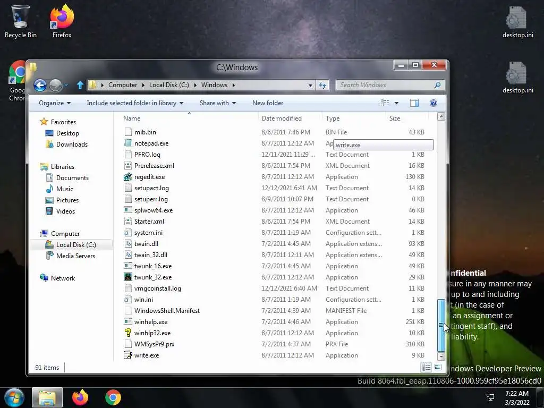The width and height of the screenshot is (544, 408).
Task: Click the Forward navigation arrow
Action: pyautogui.click(x=55, y=85)
